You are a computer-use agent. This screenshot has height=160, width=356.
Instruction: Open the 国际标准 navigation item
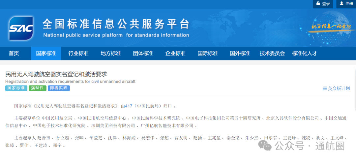[208, 54]
